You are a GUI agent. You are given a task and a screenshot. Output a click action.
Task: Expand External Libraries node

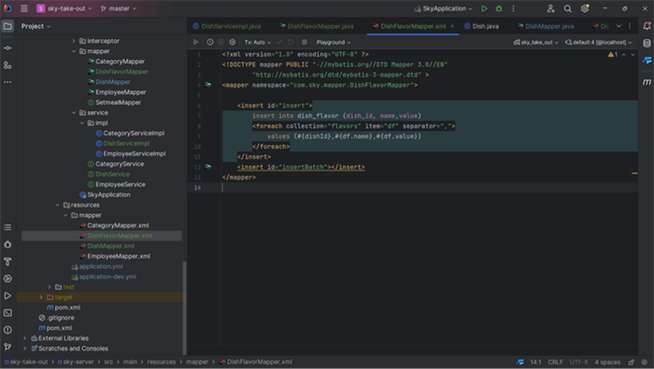click(24, 338)
